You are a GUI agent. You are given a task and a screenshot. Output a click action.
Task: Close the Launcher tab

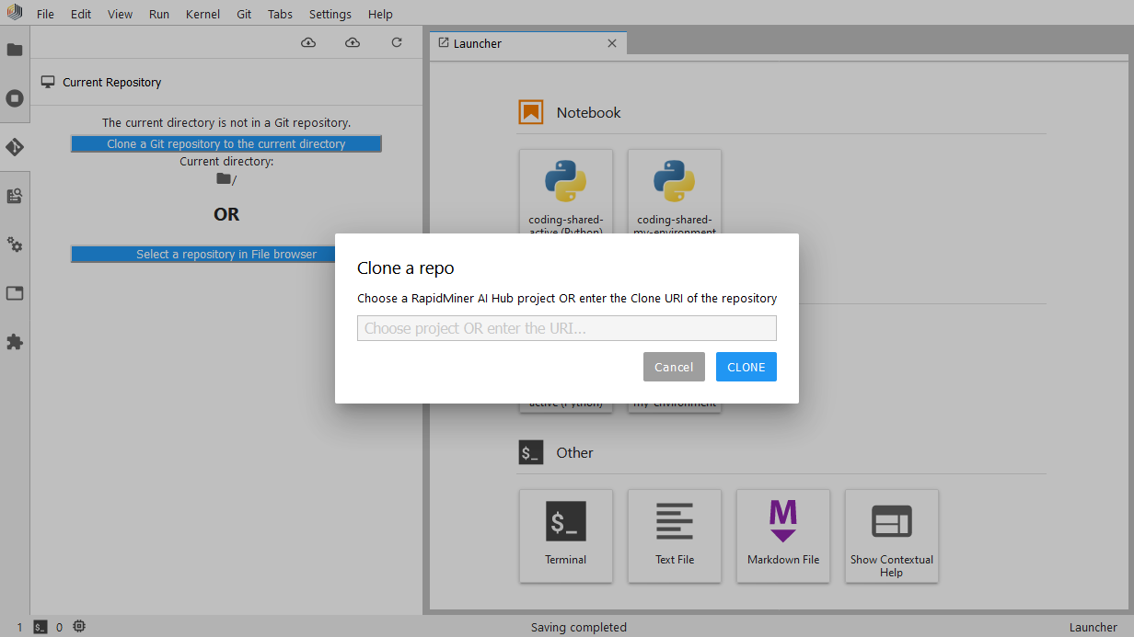(612, 43)
